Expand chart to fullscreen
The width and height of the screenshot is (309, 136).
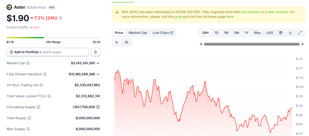(x=300, y=33)
